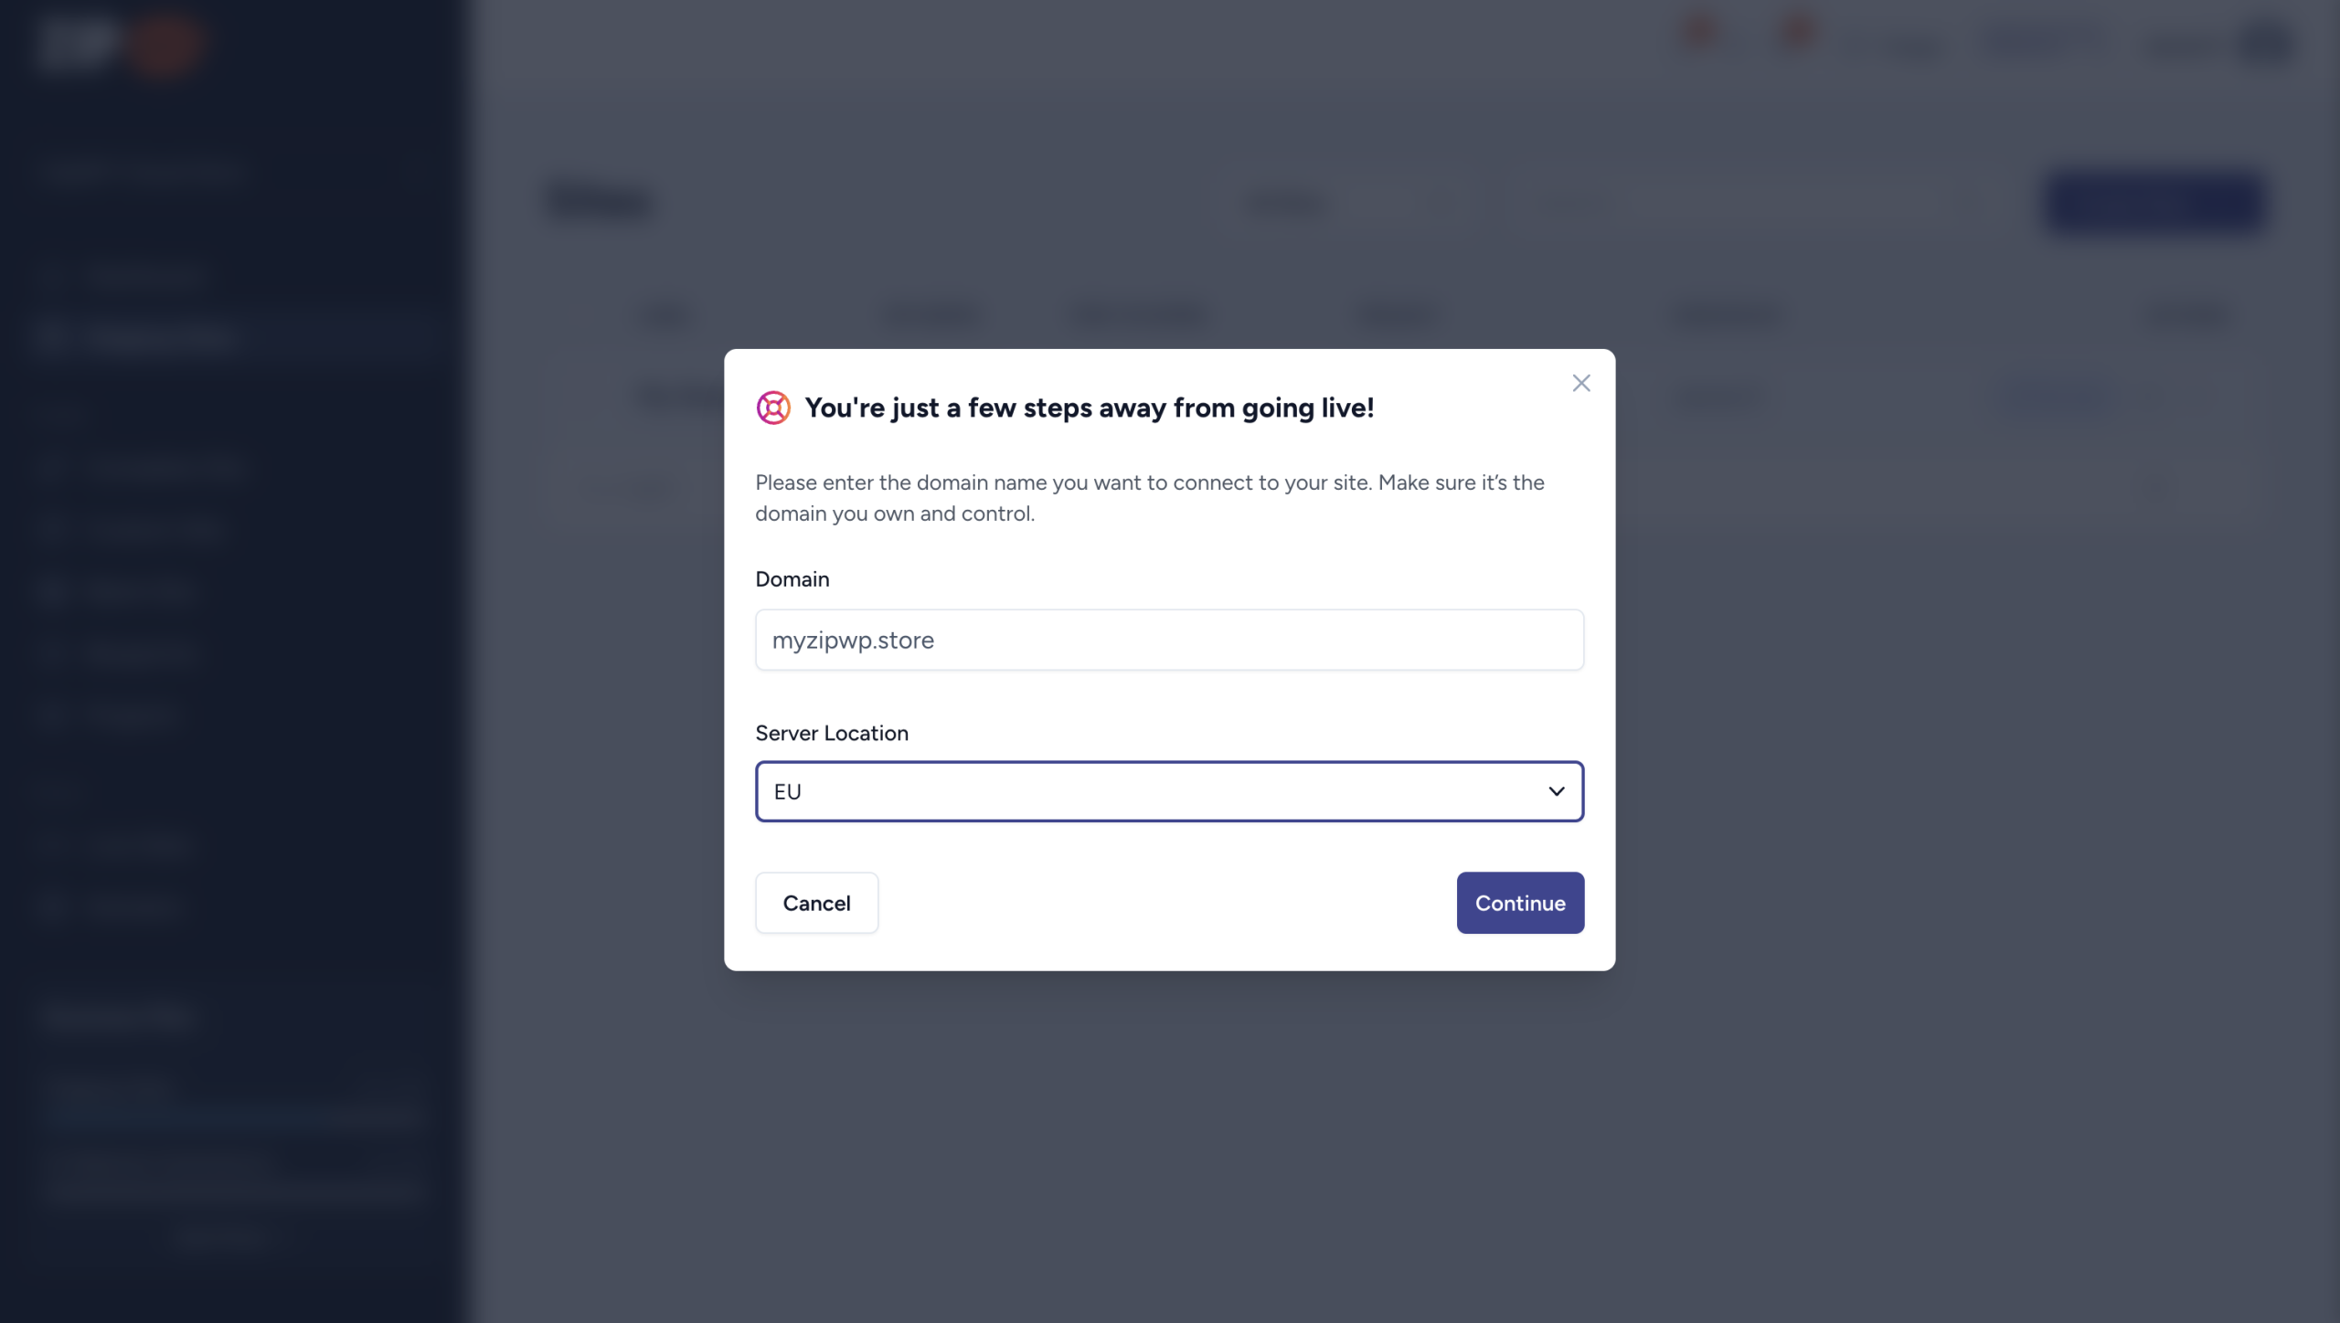The height and width of the screenshot is (1323, 2340).
Task: Click the blurred page title behind the dialog
Action: point(601,203)
